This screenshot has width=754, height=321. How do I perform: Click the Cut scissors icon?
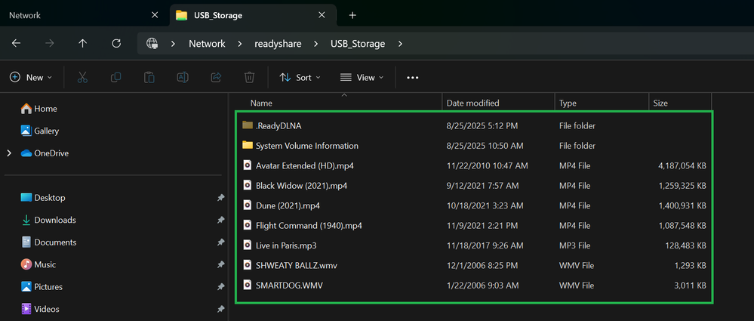point(82,77)
